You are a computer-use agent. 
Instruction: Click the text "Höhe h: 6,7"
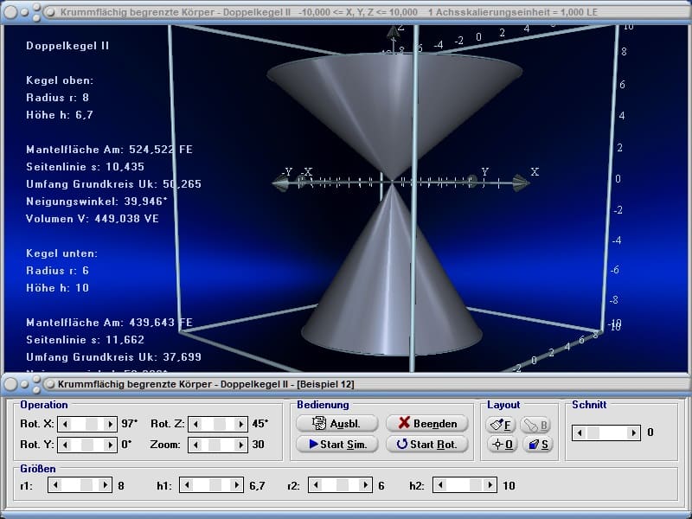(60, 115)
